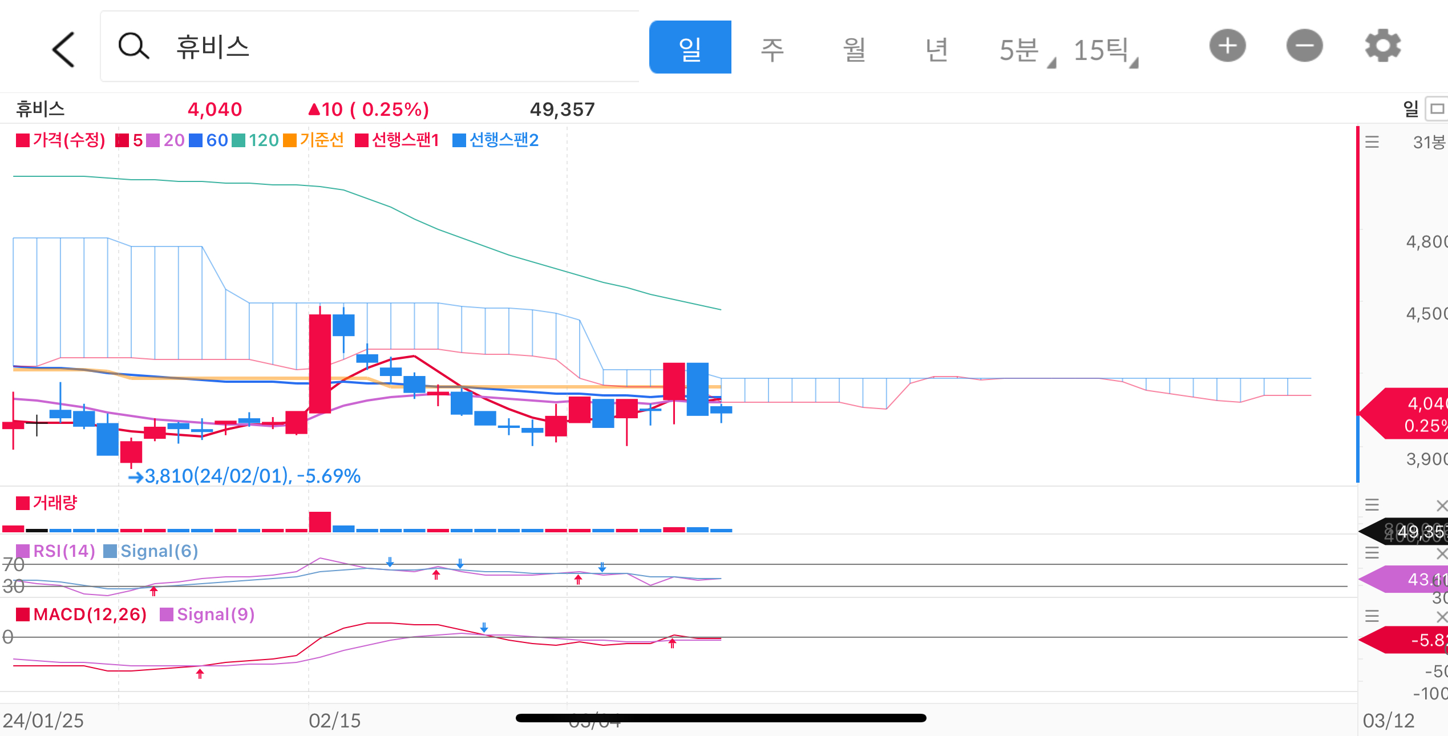Expand chart with the square icon
The image size is (1448, 736).
(1437, 108)
